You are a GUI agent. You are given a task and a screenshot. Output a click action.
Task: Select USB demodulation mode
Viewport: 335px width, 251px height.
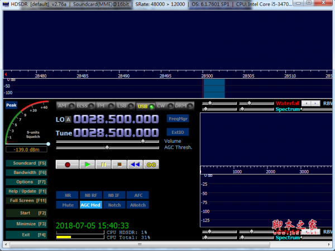tap(145, 106)
